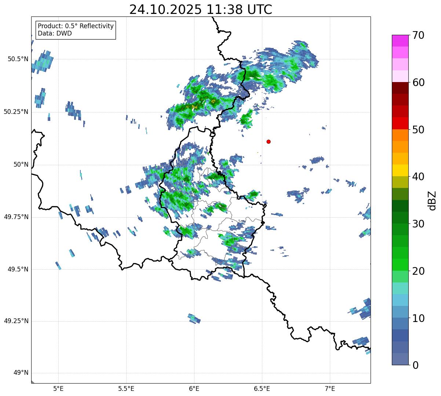This screenshot has height=396, width=441.
Task: Click the 49.5°N latitude label
Action: pyautogui.click(x=18, y=269)
